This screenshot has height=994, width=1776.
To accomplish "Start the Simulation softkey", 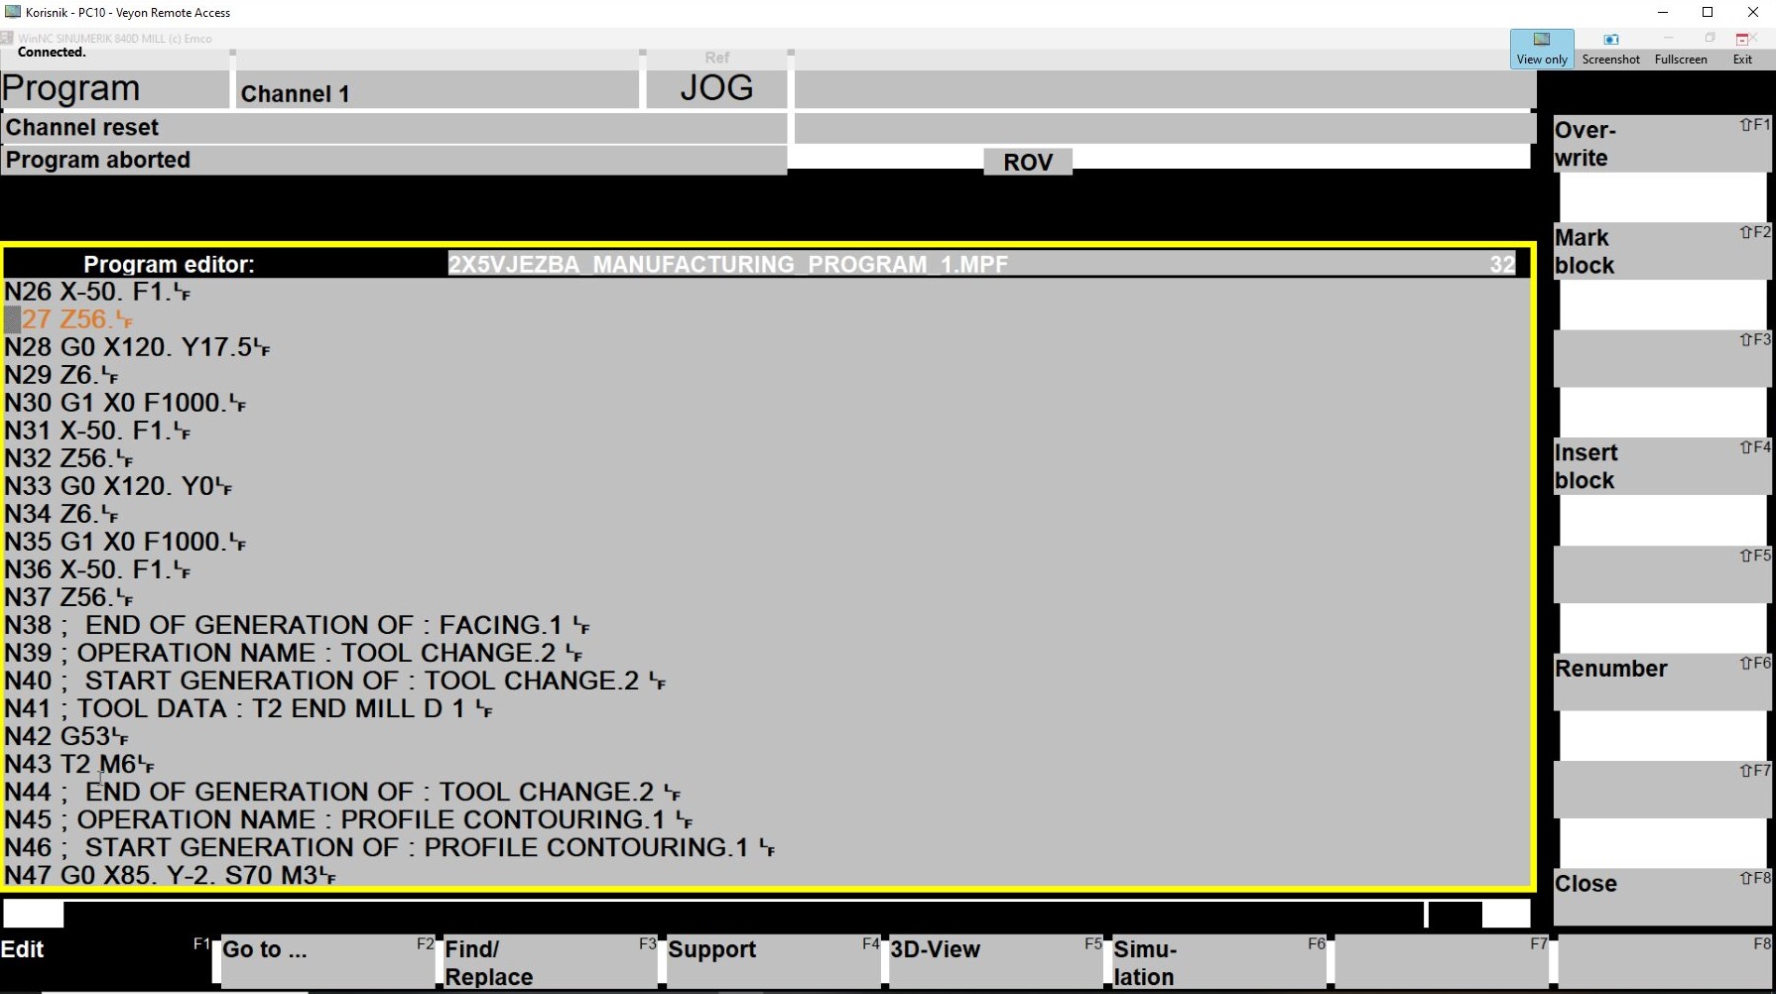I will pyautogui.click(x=1217, y=961).
